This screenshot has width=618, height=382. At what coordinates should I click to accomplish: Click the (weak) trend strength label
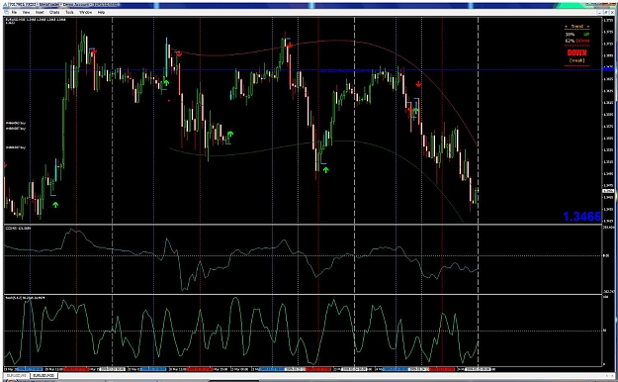click(576, 60)
